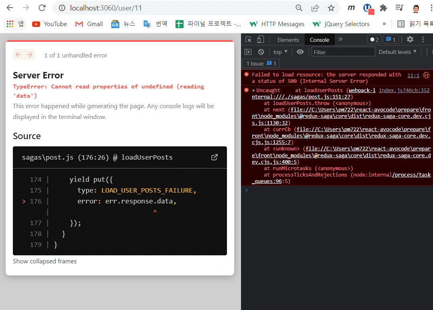Toggle device toolbar in DevTools

[x=260, y=39]
